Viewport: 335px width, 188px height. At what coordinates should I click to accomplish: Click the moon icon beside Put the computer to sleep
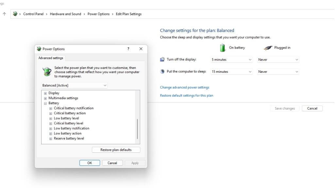(163, 71)
